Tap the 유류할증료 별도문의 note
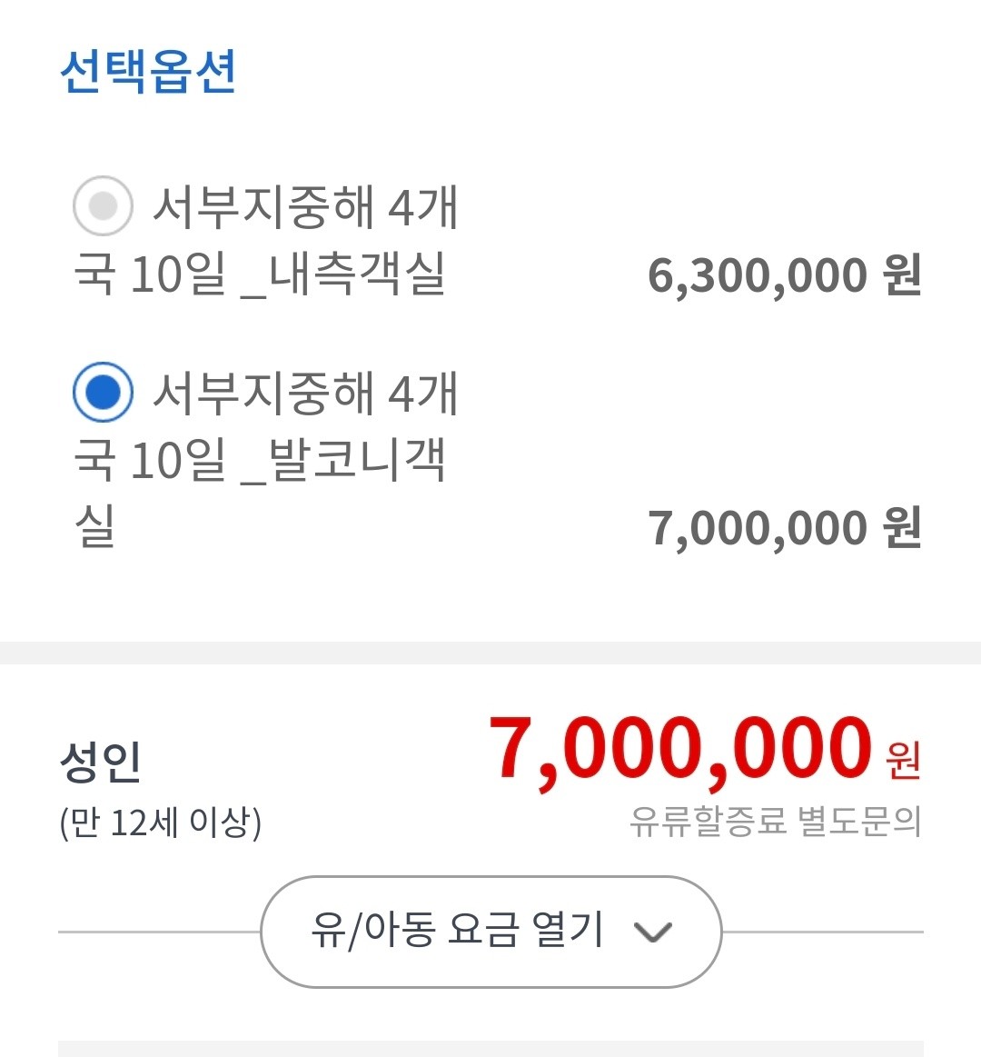 pos(775,823)
